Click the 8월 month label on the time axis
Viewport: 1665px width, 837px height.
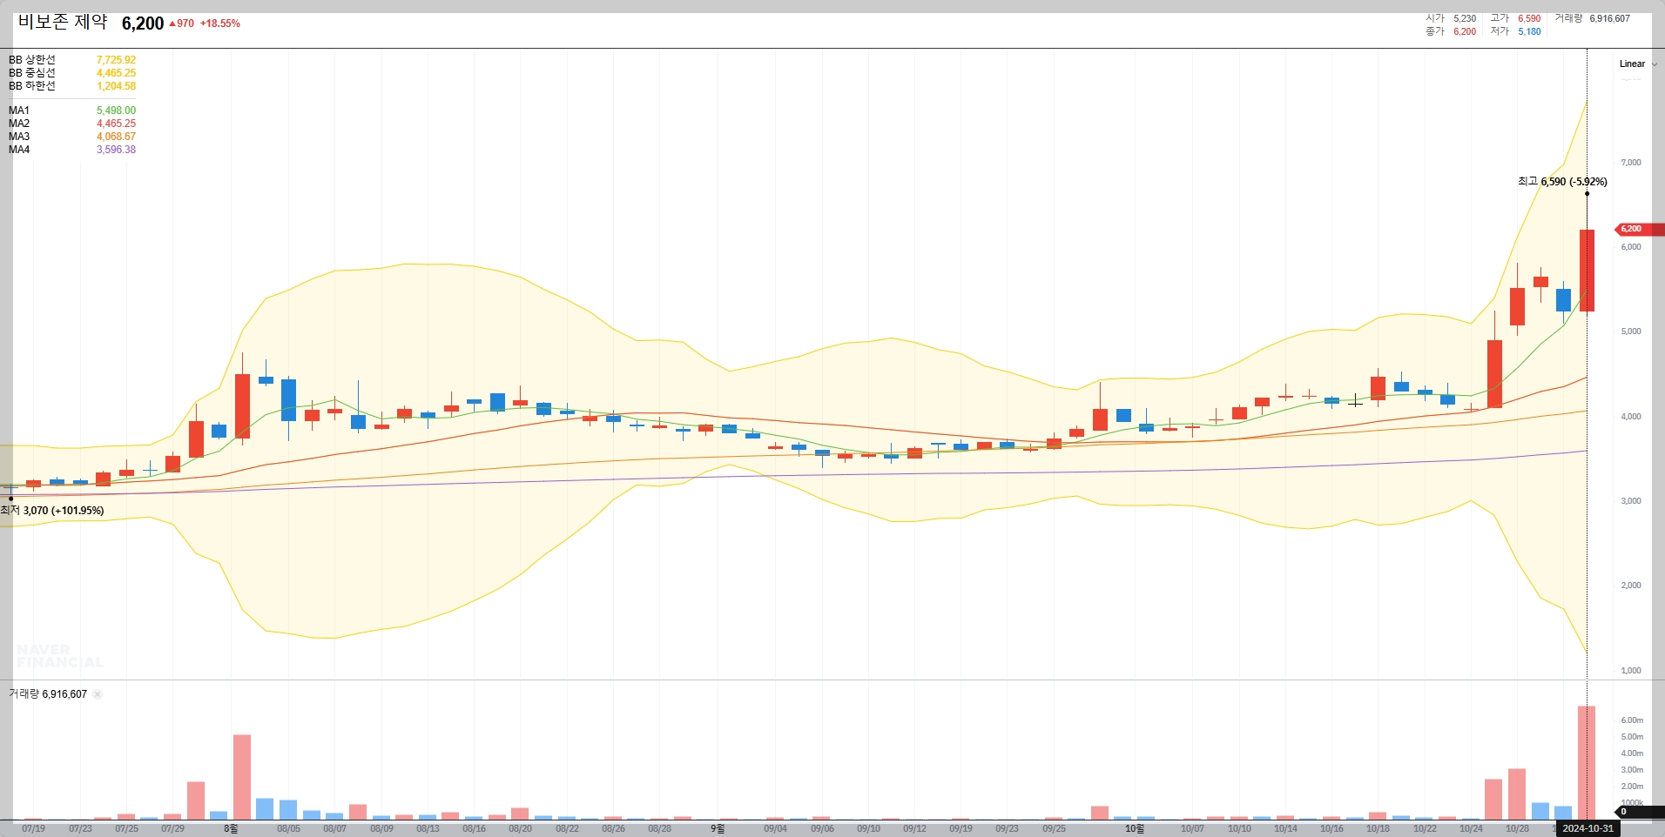point(231,828)
